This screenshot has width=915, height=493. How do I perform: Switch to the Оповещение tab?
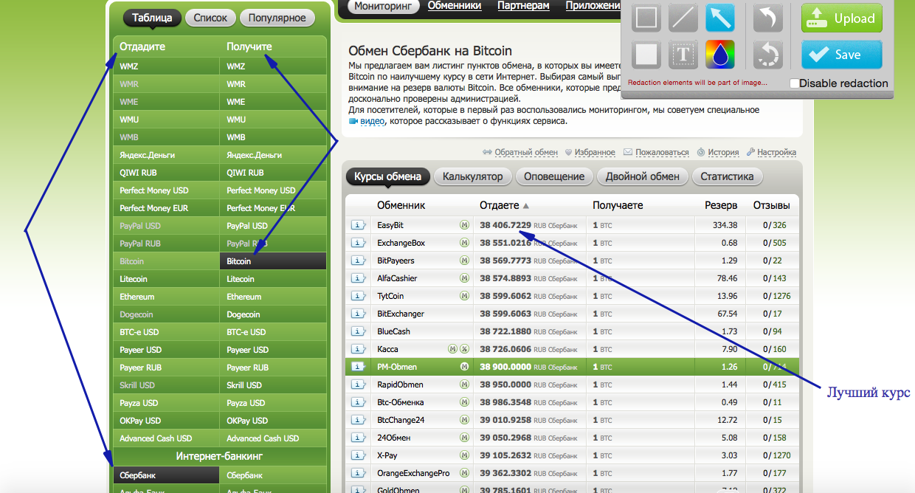tap(555, 176)
